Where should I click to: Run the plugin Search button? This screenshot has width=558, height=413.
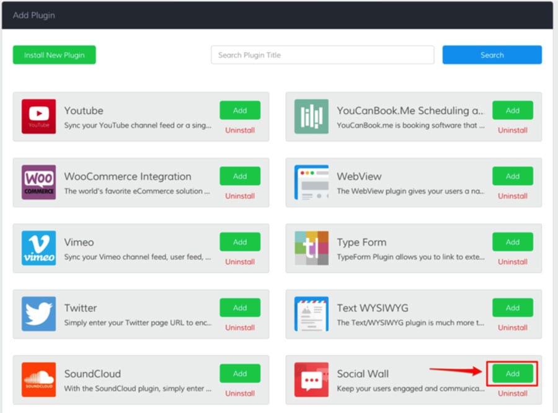click(x=492, y=55)
